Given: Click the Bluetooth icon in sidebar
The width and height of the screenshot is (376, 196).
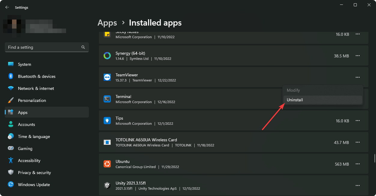Looking at the screenshot, I should (x=11, y=76).
